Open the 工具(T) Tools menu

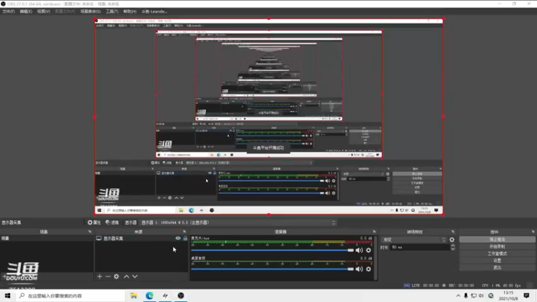(x=111, y=11)
